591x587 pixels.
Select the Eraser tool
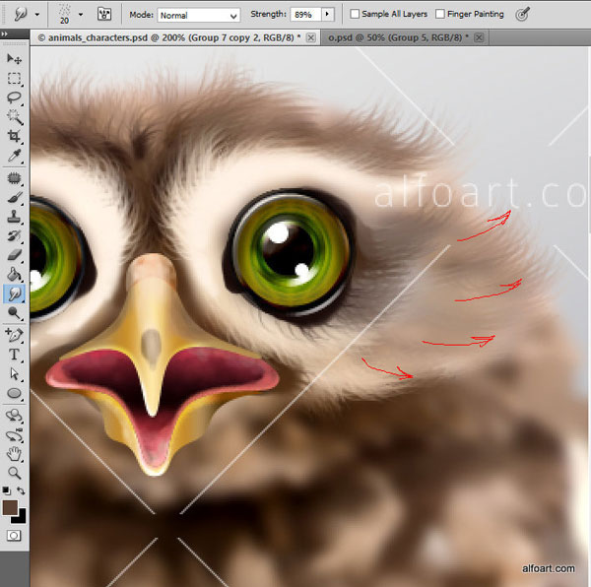15,255
